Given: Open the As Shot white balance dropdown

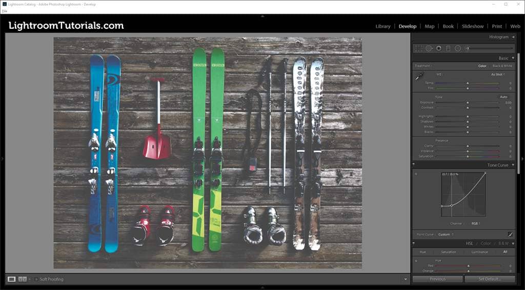Looking at the screenshot, I should pyautogui.click(x=498, y=74).
